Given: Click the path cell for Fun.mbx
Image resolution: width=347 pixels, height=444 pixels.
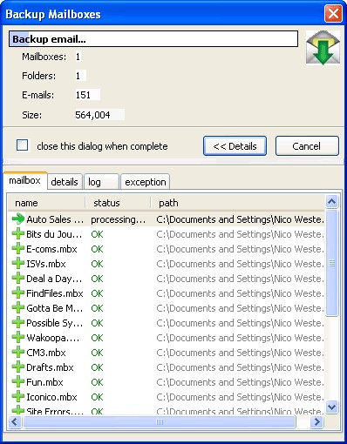Looking at the screenshot, I should pos(240,382).
